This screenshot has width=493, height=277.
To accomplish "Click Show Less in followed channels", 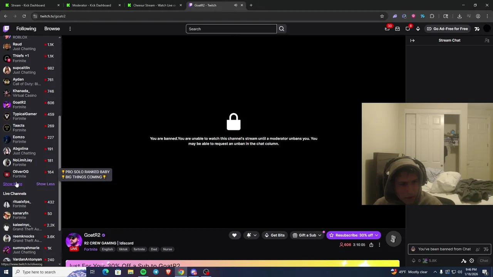I will [x=45, y=184].
